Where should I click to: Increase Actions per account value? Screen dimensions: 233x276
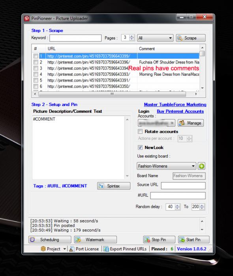coord(189,137)
